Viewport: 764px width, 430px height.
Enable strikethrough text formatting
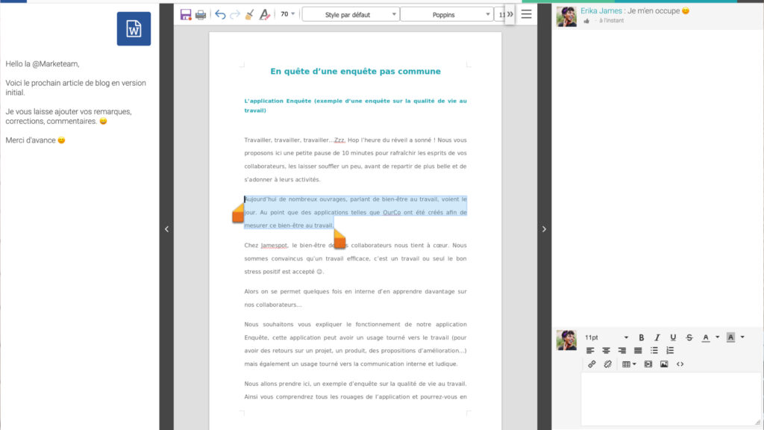click(x=688, y=337)
